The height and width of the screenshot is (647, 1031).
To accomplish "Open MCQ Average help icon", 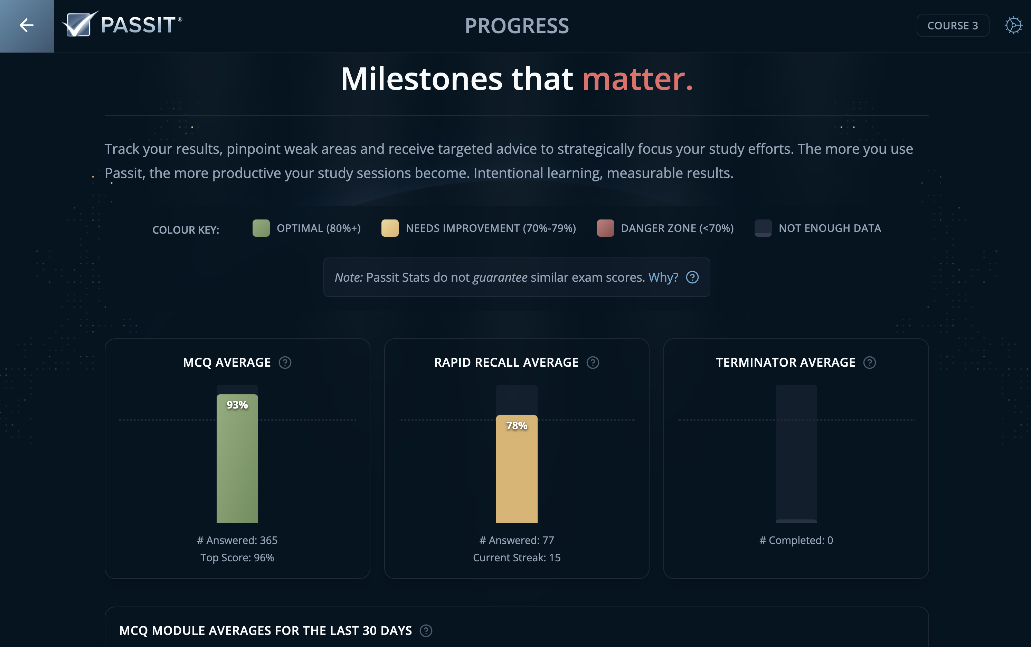I will pyautogui.click(x=285, y=363).
